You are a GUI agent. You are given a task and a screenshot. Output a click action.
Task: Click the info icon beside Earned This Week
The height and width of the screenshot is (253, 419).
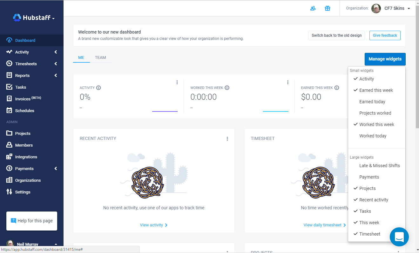tap(337, 88)
